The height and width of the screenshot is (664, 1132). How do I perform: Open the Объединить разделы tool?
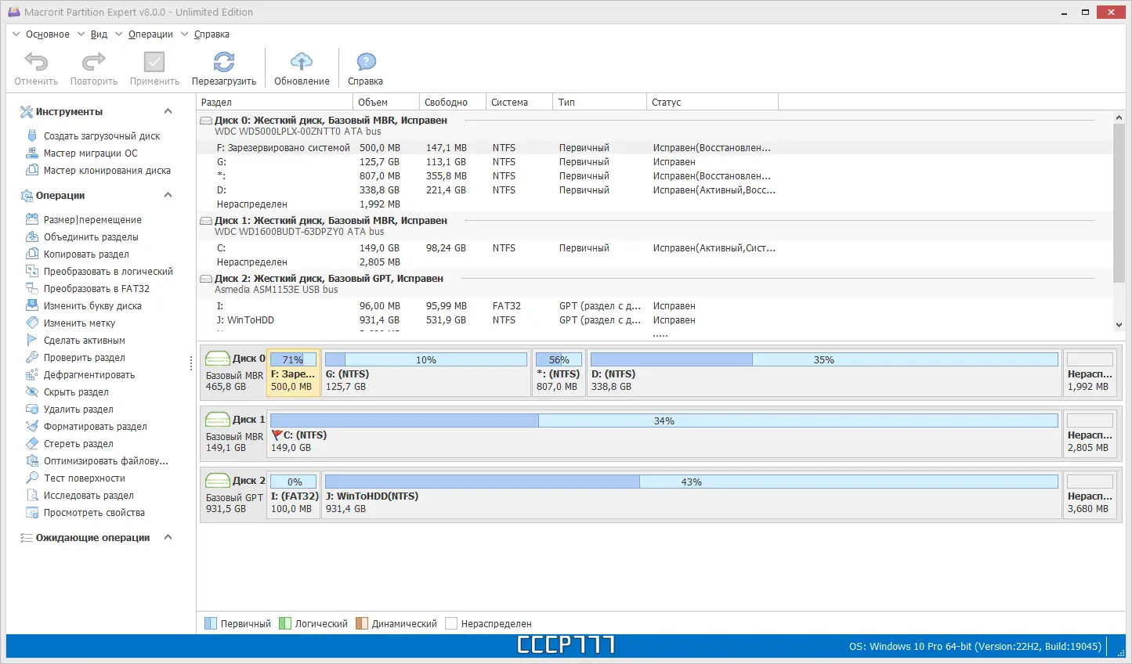click(89, 236)
